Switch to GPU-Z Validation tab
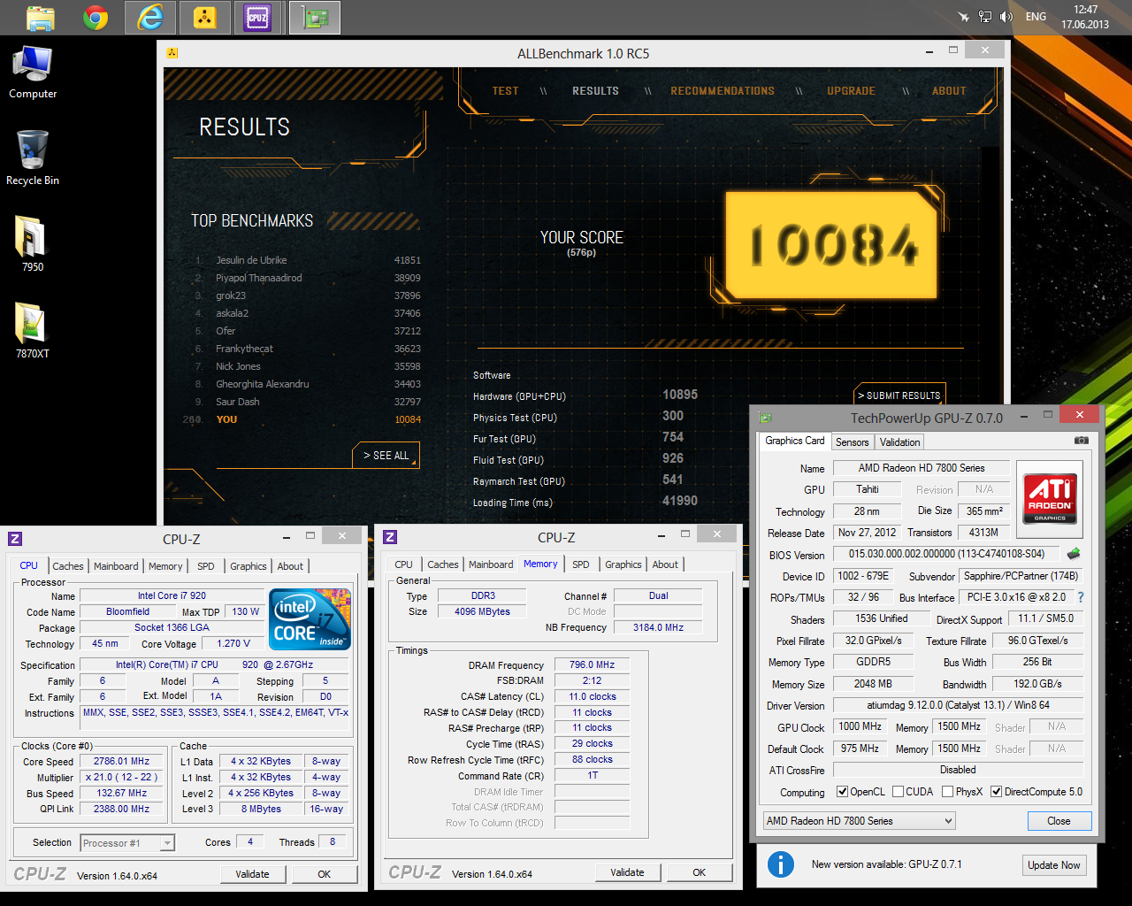This screenshot has width=1132, height=906. (899, 442)
